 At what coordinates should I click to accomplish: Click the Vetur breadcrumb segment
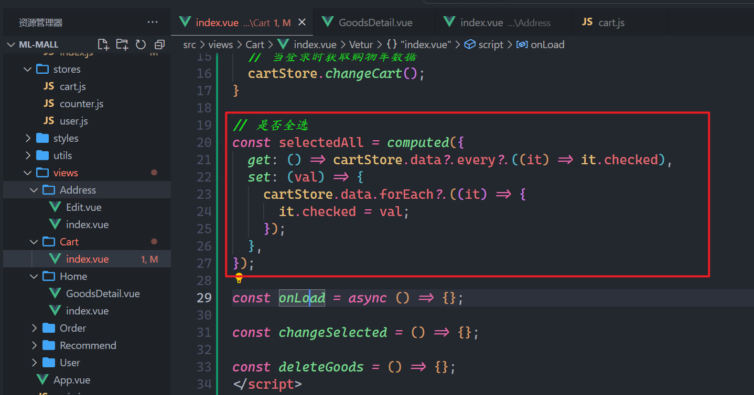pos(362,44)
